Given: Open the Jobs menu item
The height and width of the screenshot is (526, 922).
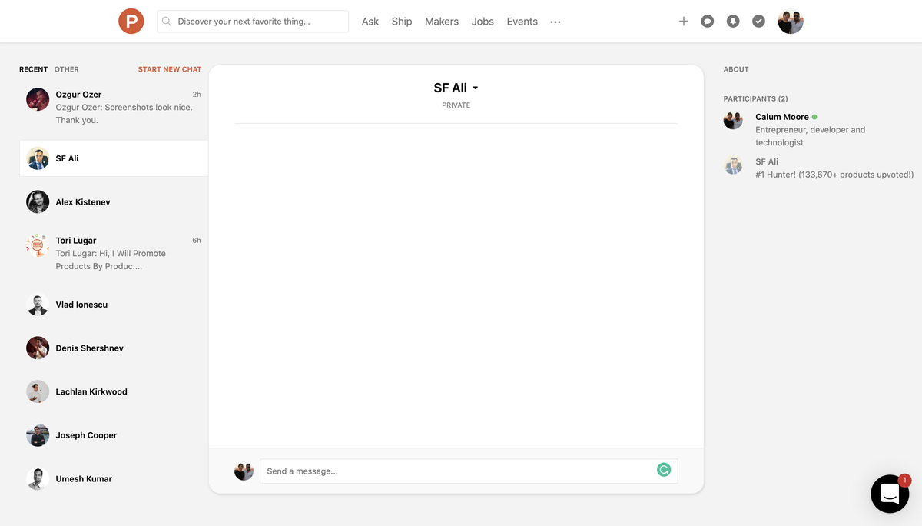Looking at the screenshot, I should tap(483, 22).
